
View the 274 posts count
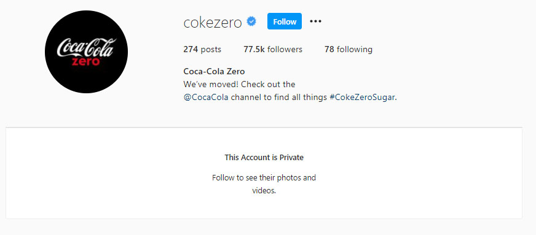[x=202, y=50]
